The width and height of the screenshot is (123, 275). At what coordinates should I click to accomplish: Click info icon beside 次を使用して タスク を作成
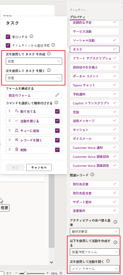coord(49,54)
